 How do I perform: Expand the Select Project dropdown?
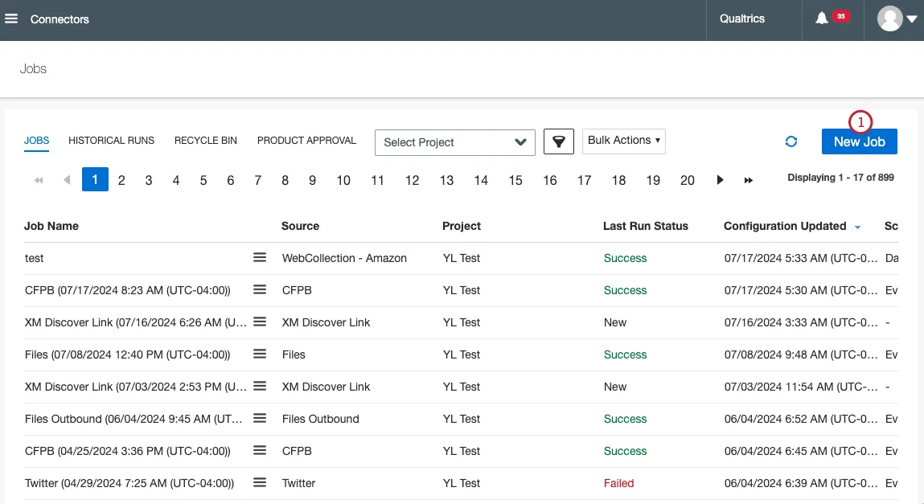point(454,142)
